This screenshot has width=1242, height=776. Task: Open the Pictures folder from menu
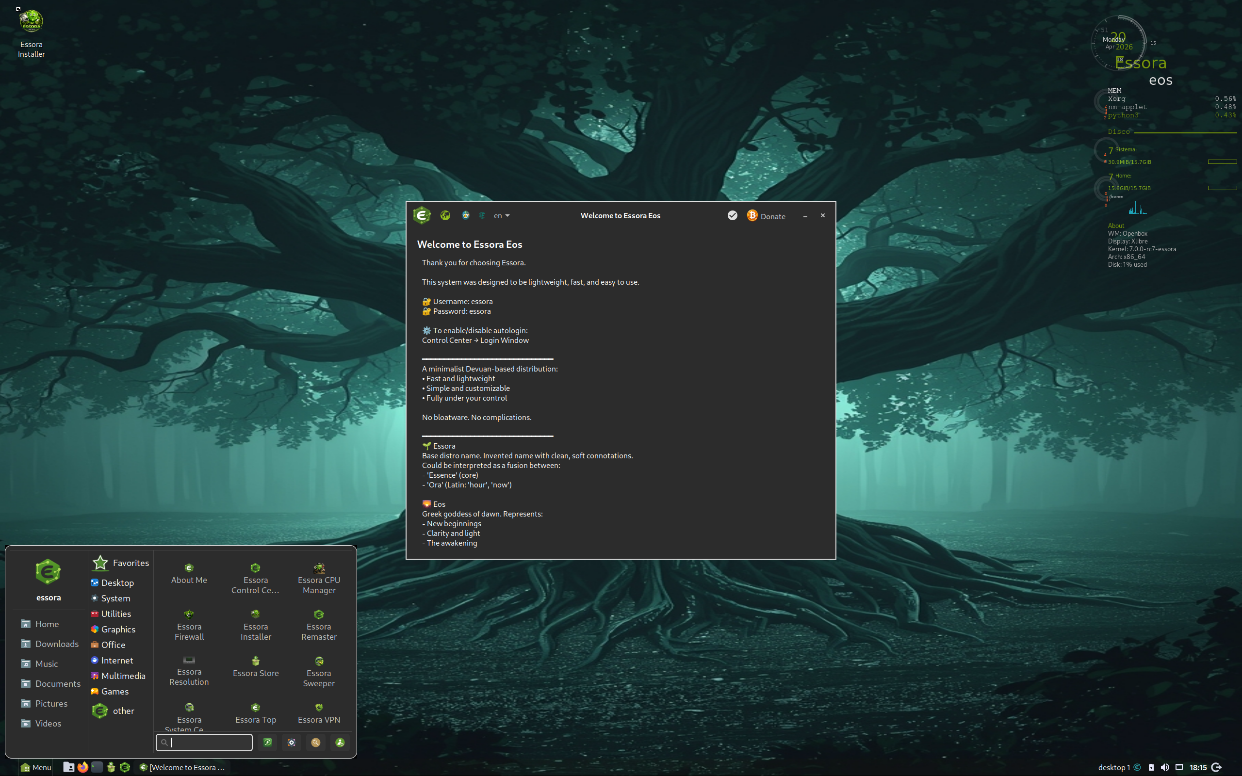44,704
